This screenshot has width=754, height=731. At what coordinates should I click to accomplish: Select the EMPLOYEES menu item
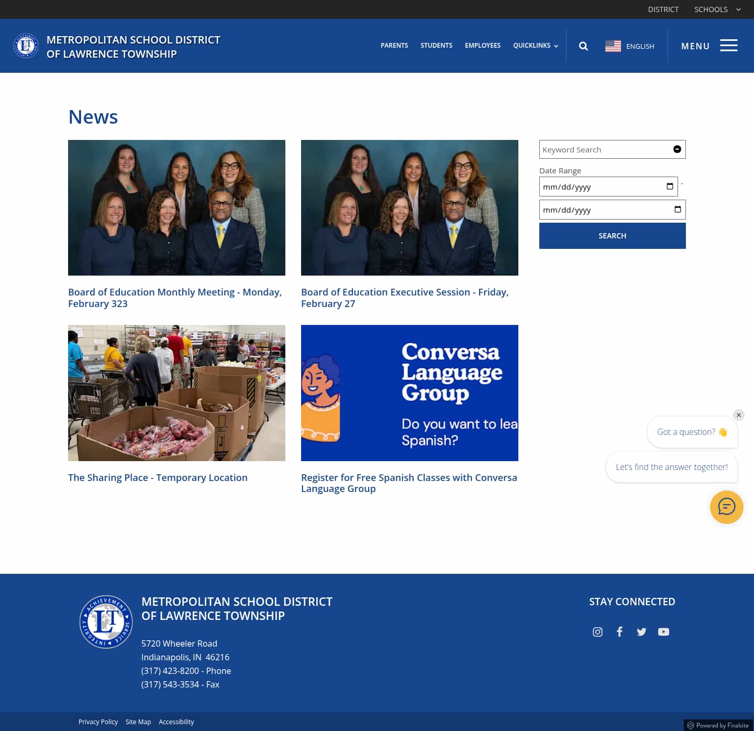pyautogui.click(x=483, y=46)
